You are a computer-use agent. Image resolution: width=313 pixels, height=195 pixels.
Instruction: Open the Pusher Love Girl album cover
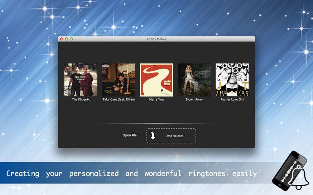232,80
